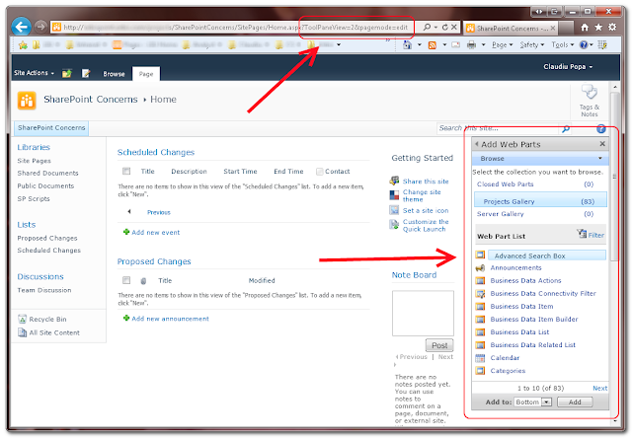This screenshot has width=632, height=438.
Task: Collapse Add Web Parts with left triangle
Action: (x=476, y=144)
